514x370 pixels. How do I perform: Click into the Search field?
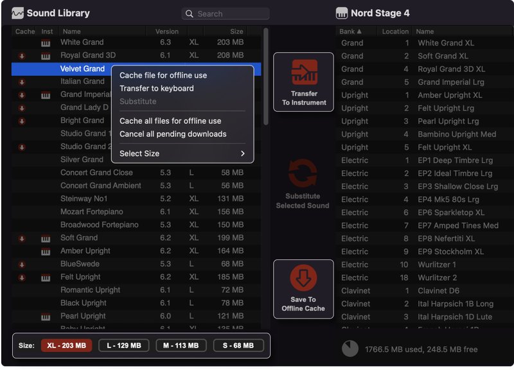click(x=226, y=13)
